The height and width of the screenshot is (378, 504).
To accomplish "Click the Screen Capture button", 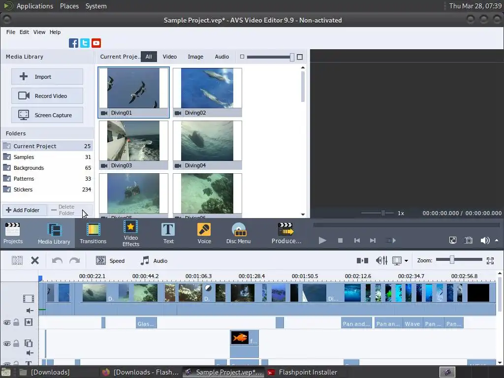I will 47,115.
